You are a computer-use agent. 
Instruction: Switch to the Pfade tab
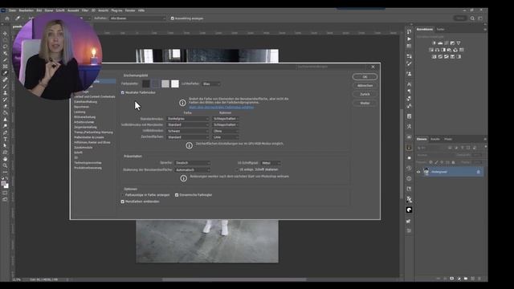click(448, 139)
